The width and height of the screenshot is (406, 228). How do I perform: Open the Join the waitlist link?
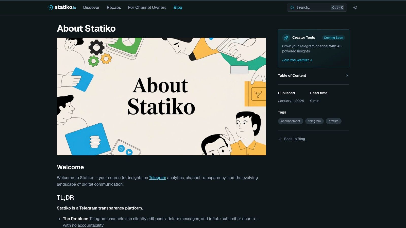(x=297, y=60)
